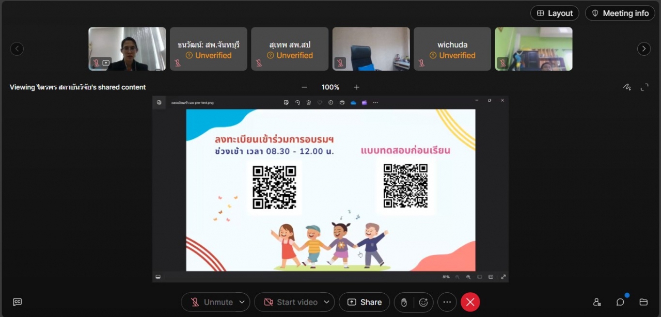Click sharing indicator icon on presenter thumbnail
This screenshot has height=317, width=661.
tap(106, 63)
